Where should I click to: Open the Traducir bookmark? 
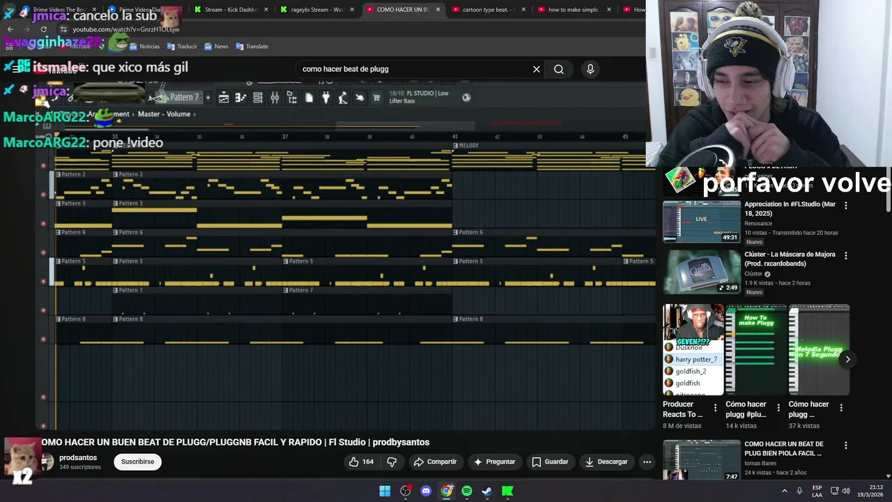point(182,46)
